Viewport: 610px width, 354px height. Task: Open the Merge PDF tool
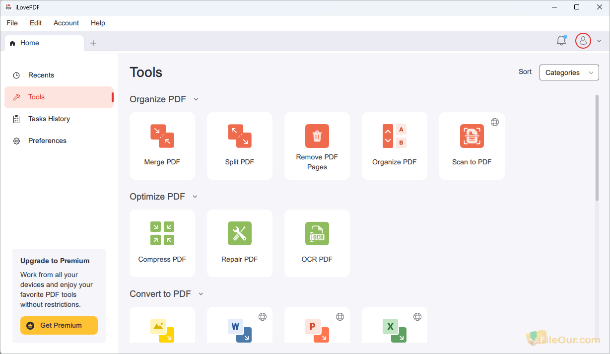(162, 145)
